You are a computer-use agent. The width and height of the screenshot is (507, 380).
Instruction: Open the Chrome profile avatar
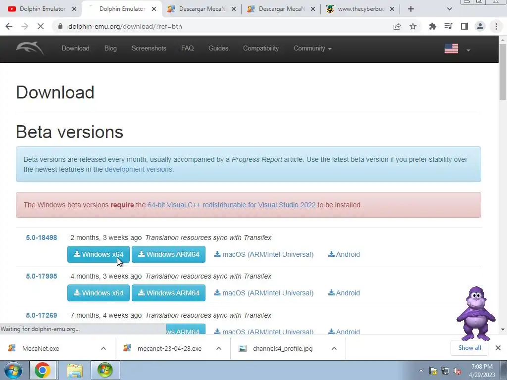(480, 27)
